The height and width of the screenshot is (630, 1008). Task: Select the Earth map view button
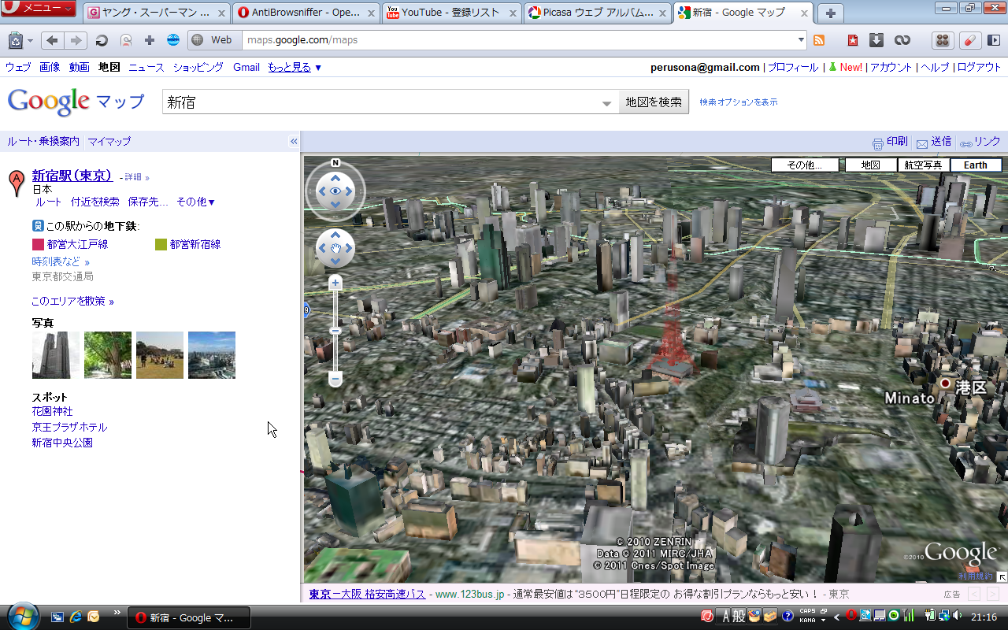click(976, 165)
